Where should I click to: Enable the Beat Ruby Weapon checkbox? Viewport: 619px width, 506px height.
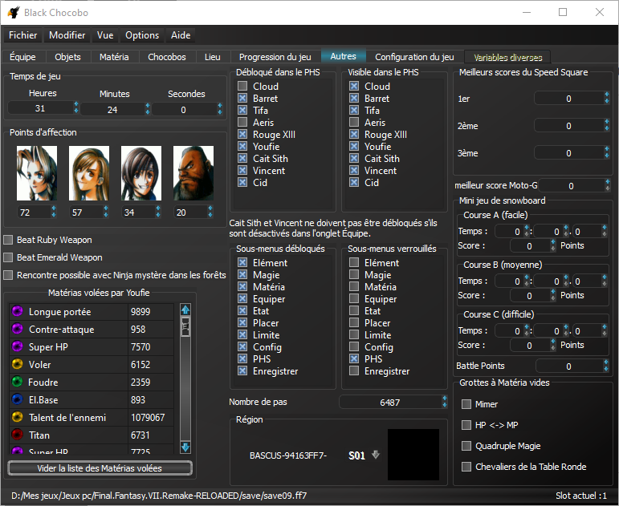click(x=9, y=240)
